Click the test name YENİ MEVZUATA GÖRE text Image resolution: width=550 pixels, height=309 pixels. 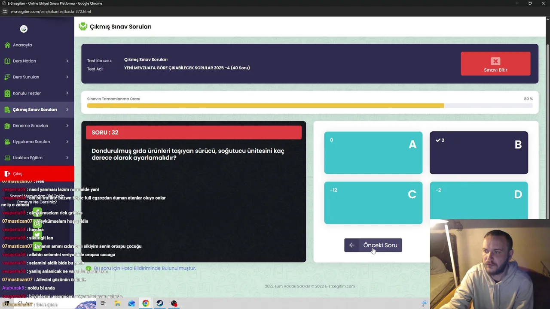point(187,68)
